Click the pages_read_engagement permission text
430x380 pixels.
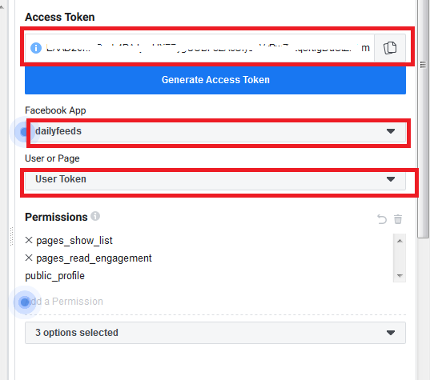[x=94, y=258]
